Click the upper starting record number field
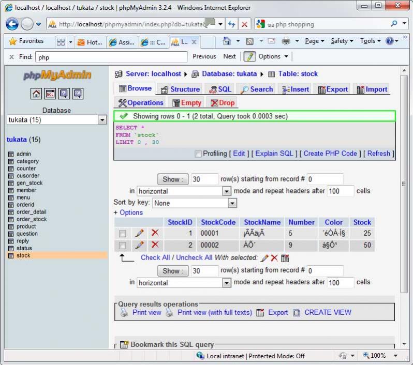413x365 pixels. tap(325, 179)
